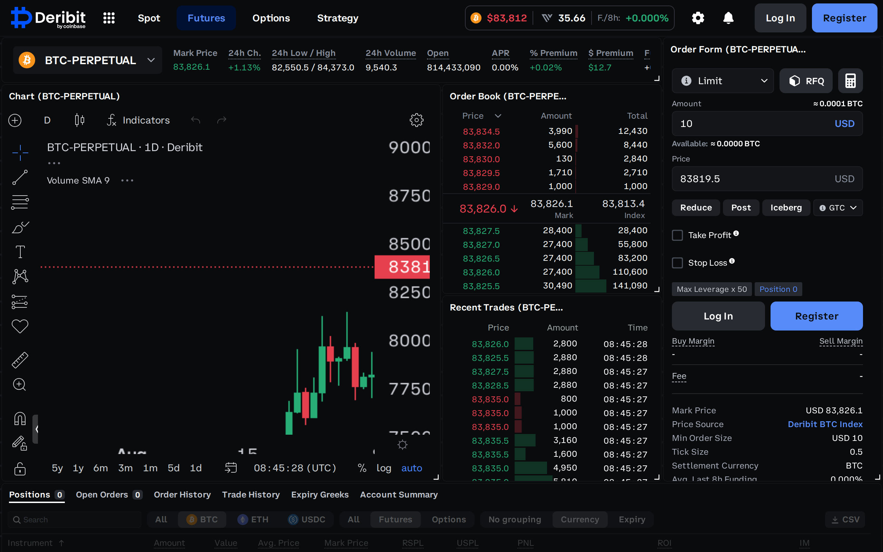Switch amount currency from USD
The image size is (883, 552).
click(x=844, y=124)
